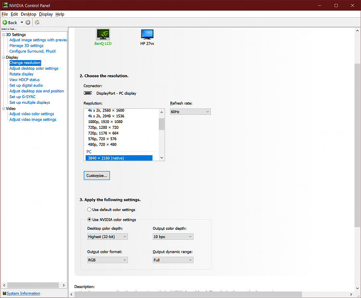The width and height of the screenshot is (361, 298).
Task: Open the Refresh rate 60Hz dropdown
Action: coord(190,112)
